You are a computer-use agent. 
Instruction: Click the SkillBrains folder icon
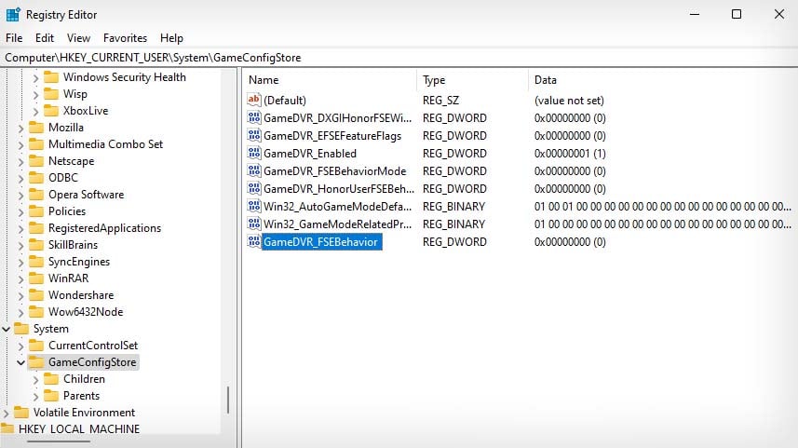[36, 245]
